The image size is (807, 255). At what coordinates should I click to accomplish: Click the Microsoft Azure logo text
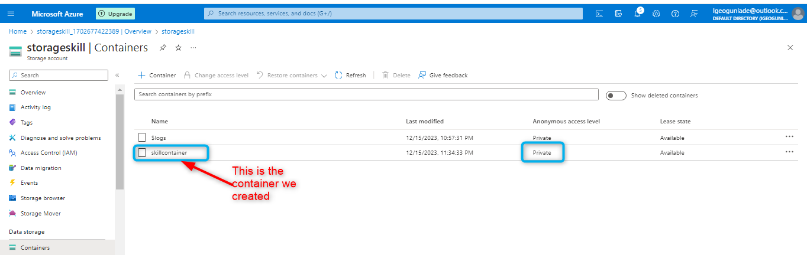click(57, 14)
